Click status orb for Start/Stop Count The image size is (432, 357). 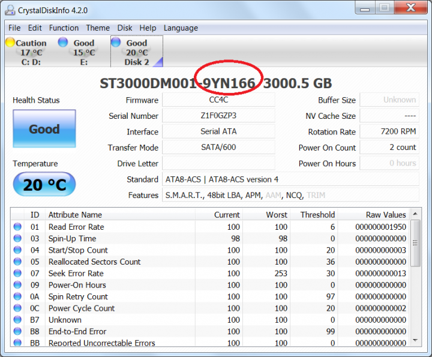coord(17,250)
